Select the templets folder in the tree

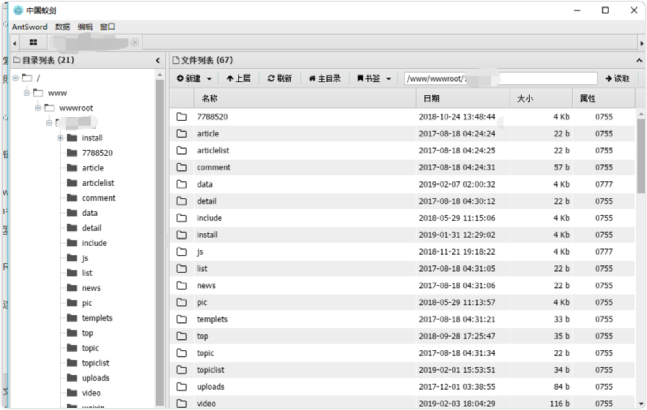(97, 318)
